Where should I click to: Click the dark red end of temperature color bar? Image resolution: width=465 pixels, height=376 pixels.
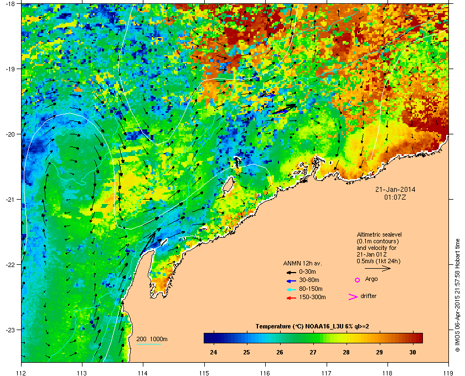pyautogui.click(x=419, y=338)
